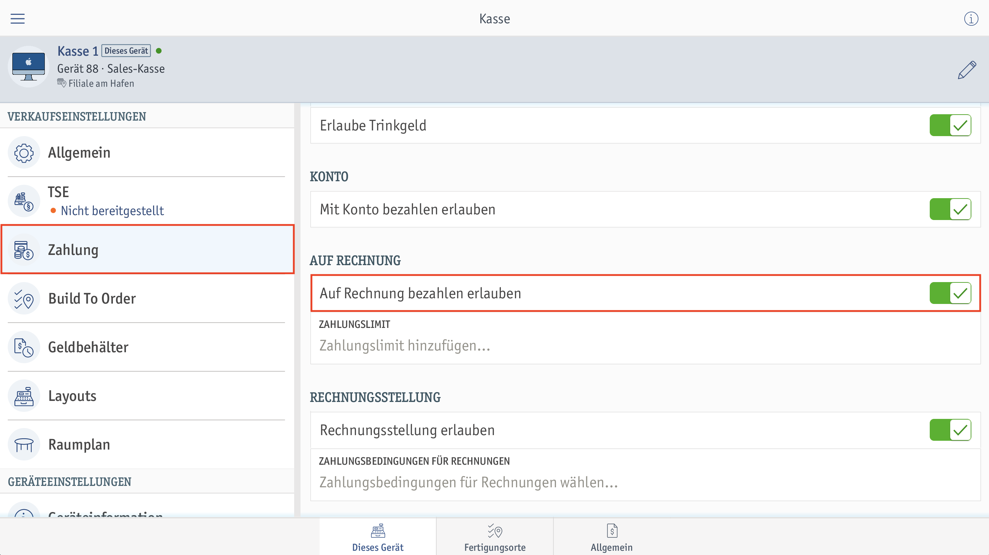Open Layouts settings
The height and width of the screenshot is (555, 989).
point(147,396)
